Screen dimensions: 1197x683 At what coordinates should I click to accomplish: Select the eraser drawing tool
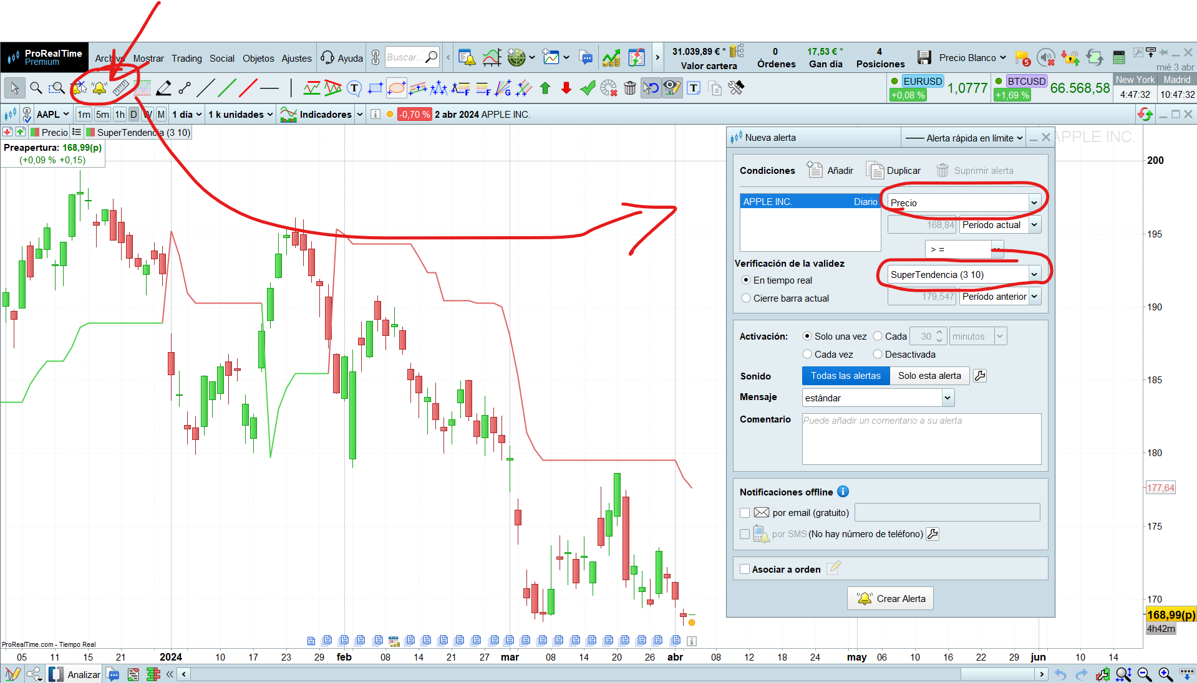pos(163,88)
